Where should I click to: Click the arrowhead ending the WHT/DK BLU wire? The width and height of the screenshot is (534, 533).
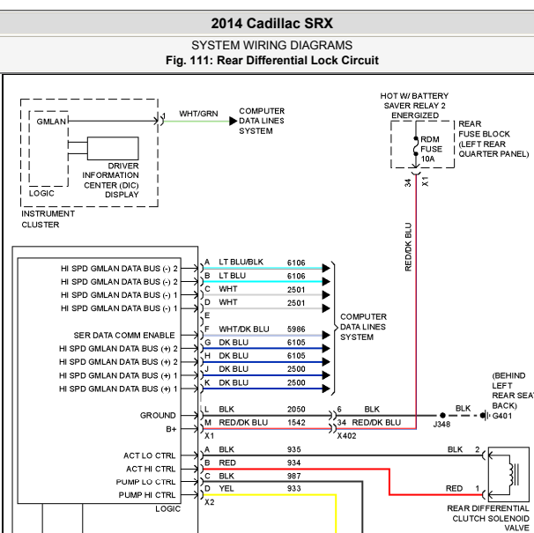point(326,335)
